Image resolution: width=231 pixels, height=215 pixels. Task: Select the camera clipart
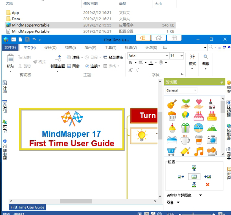point(212,140)
